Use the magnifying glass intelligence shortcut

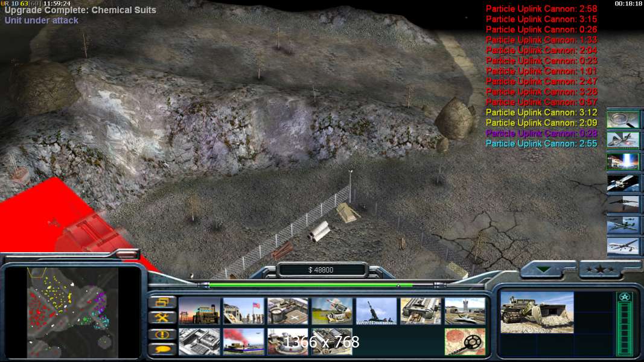[x=623, y=119]
